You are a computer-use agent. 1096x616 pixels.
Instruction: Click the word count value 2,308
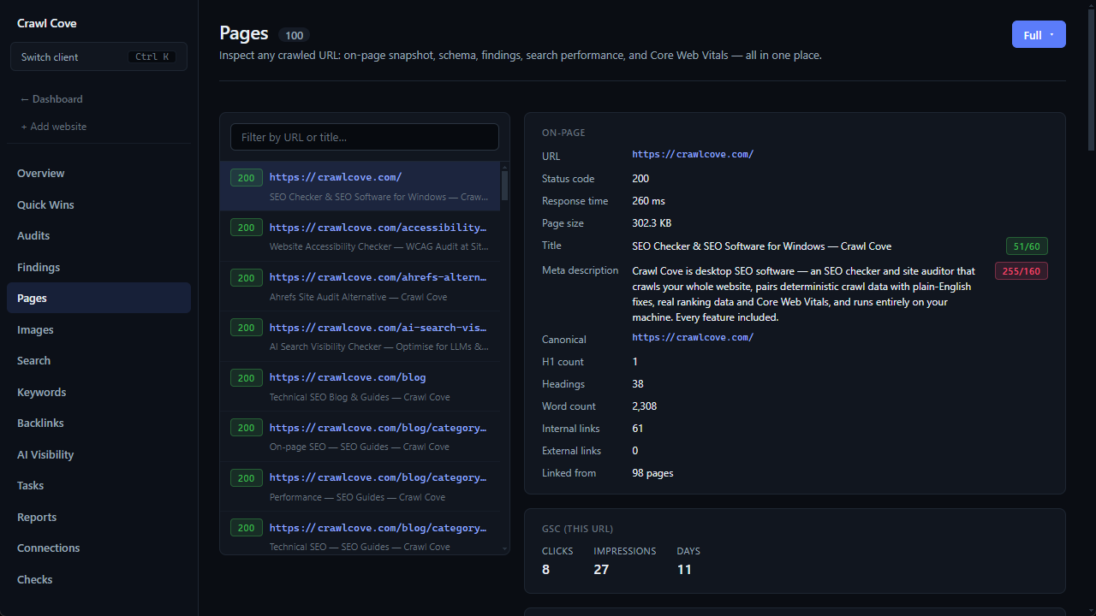[645, 406]
